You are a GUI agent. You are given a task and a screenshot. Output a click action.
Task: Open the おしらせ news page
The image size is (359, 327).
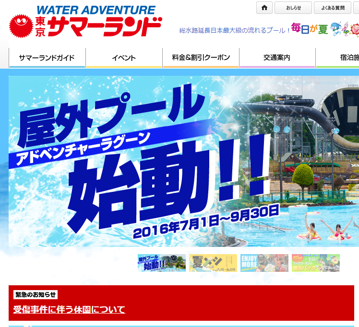point(293,8)
